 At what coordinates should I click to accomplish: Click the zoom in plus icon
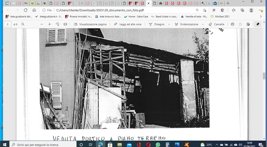pos(50,24)
